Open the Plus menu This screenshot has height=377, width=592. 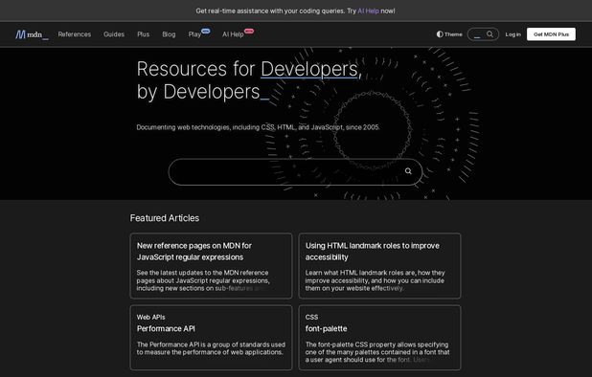pyautogui.click(x=143, y=34)
